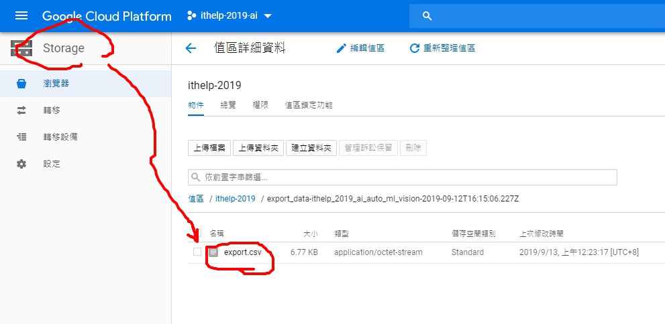Screen dimensions: 665x324
Task: Click the magnifier icon in the filter field
Action: pyautogui.click(x=195, y=177)
